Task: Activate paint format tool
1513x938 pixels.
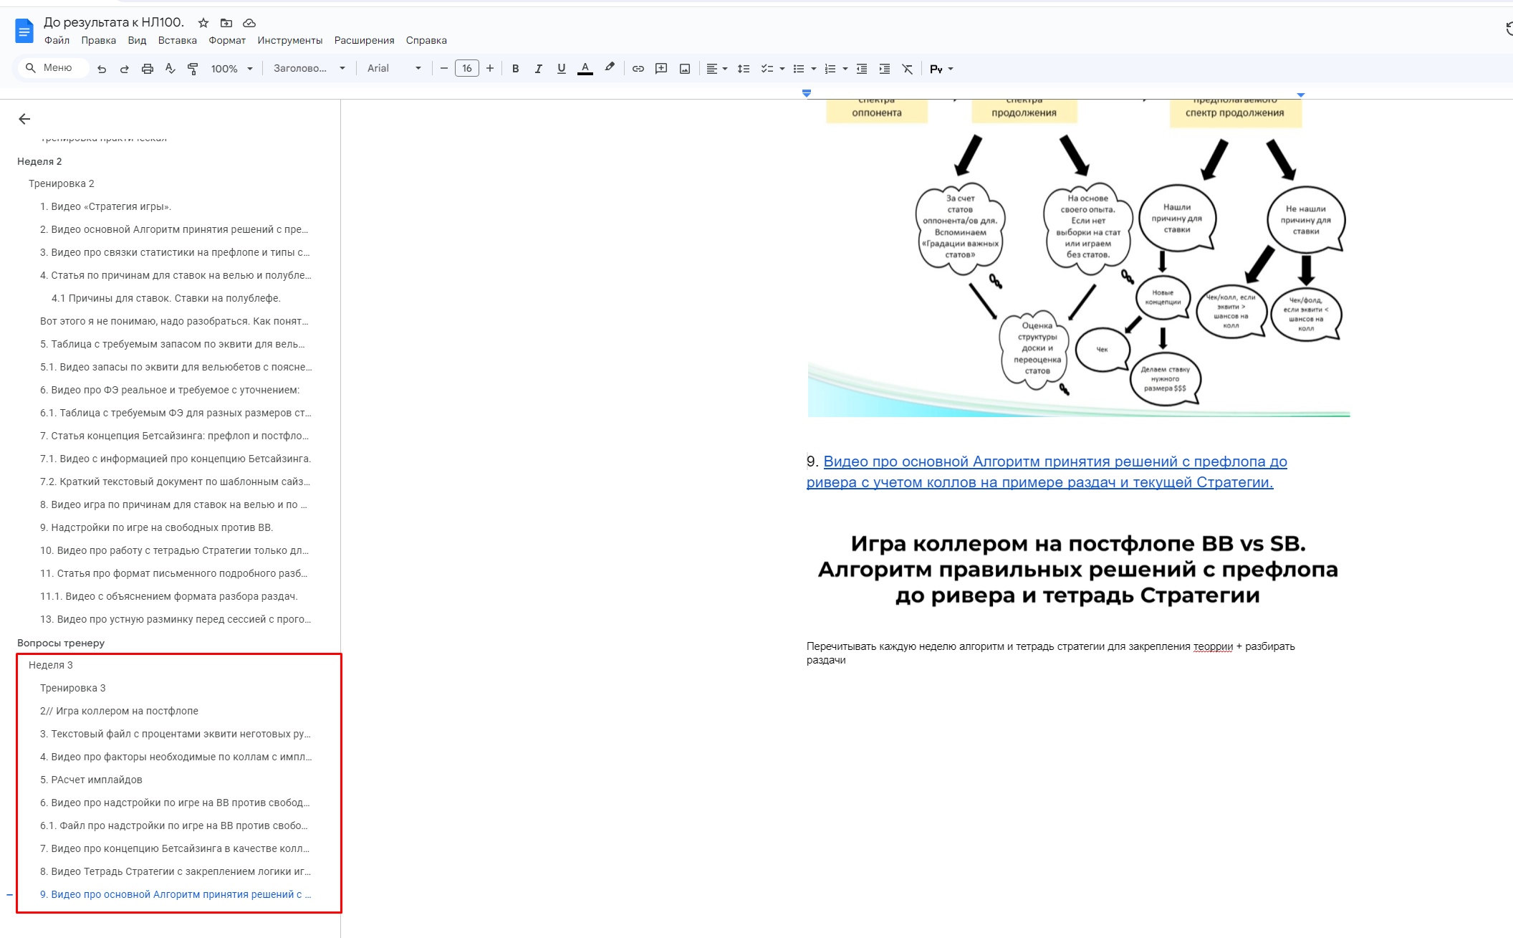Action: (193, 69)
